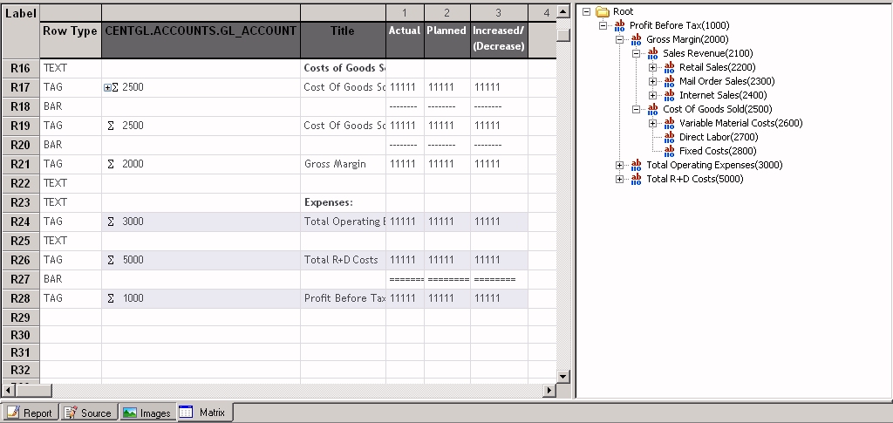
Task: Click the Gross Margin field icon
Action: pyautogui.click(x=636, y=39)
